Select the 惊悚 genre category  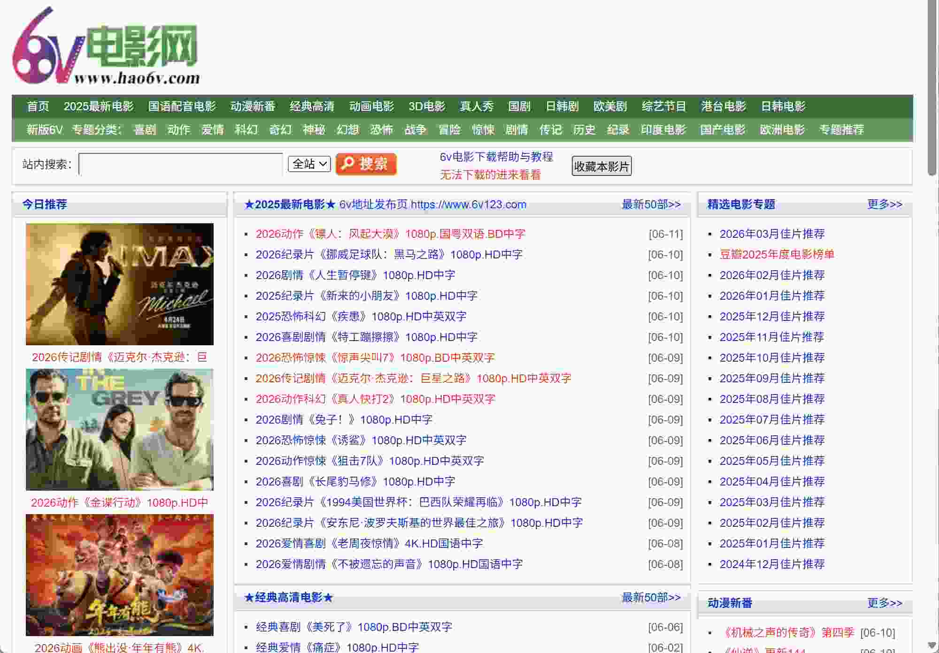click(483, 129)
